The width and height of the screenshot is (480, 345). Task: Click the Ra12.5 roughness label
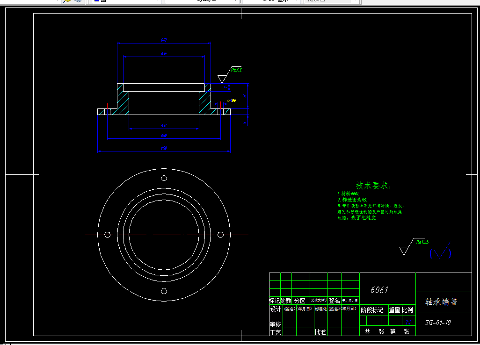tap(422, 242)
